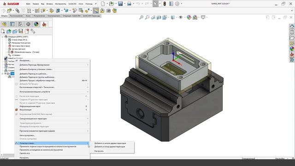
Task: Switch to the Эскиз tab
Action: click(x=28, y=16)
